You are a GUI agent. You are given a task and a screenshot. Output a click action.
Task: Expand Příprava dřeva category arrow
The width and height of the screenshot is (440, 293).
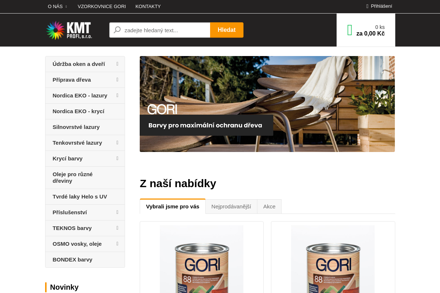tap(117, 79)
